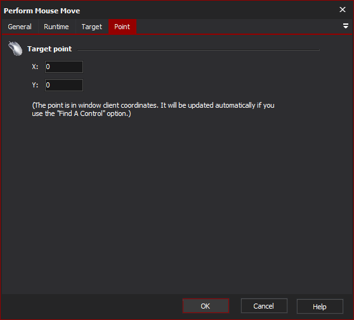
Task: Click the window client coordinates note text
Action: [153, 110]
